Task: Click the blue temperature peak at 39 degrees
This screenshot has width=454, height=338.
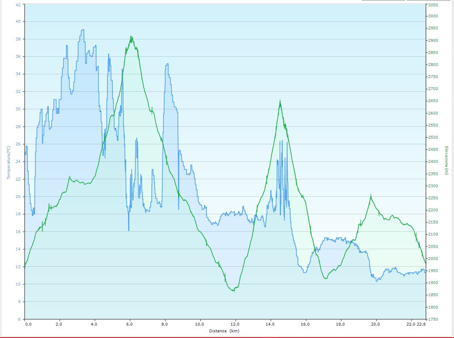Action: (x=83, y=30)
